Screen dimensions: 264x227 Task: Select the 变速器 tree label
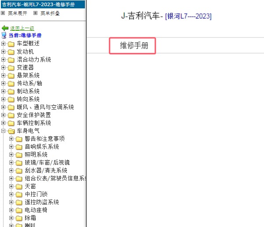click(x=25, y=67)
